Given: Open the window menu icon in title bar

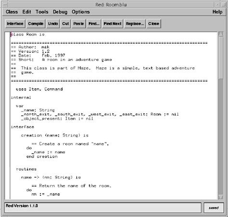Looking at the screenshot, I should (5, 4).
